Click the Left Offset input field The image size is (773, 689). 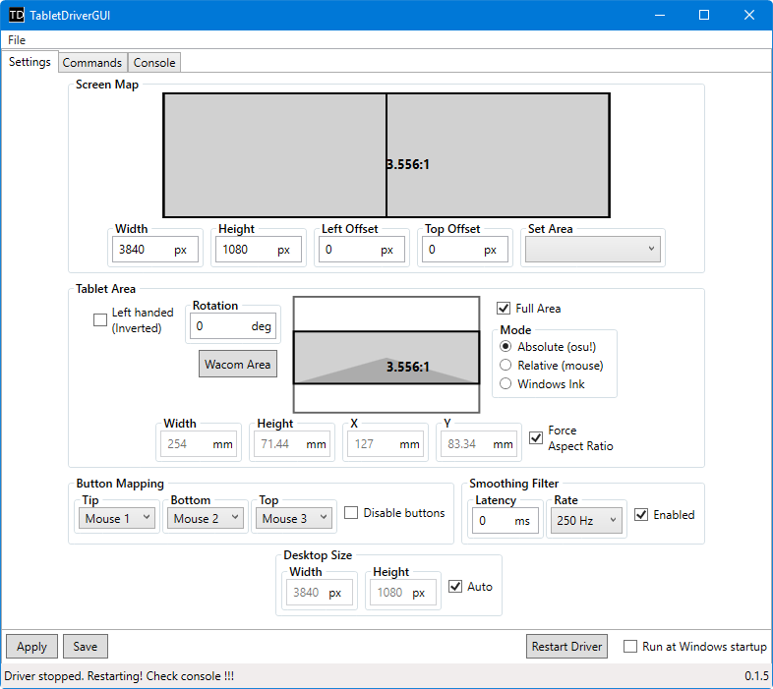coord(361,250)
